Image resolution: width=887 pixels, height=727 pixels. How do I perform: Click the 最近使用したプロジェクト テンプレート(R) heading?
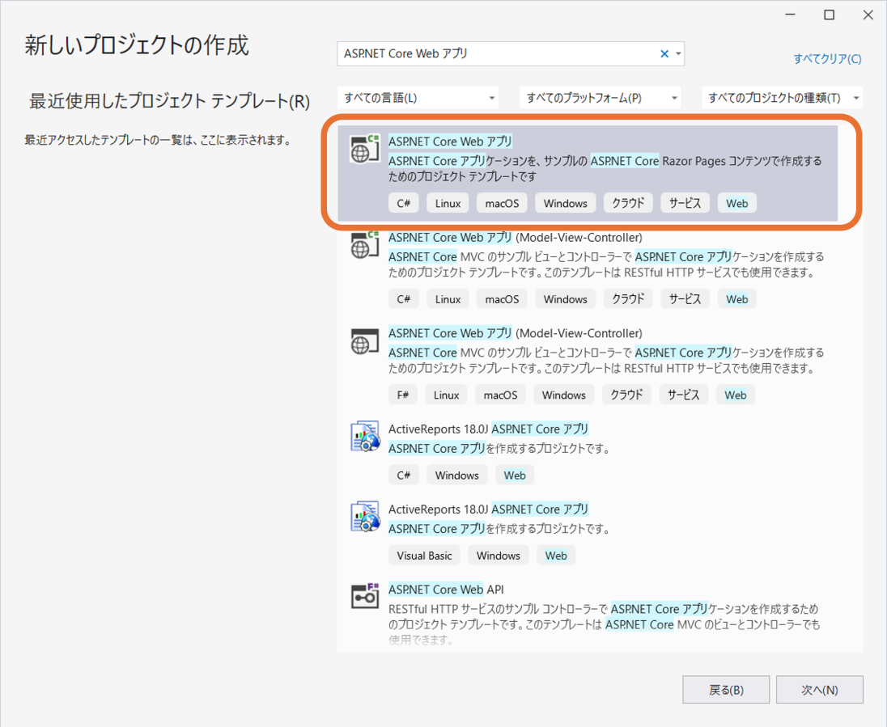[170, 101]
